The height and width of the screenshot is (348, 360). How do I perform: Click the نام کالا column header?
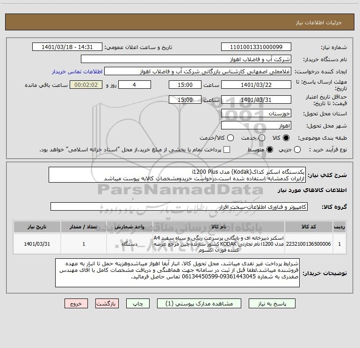219,227
